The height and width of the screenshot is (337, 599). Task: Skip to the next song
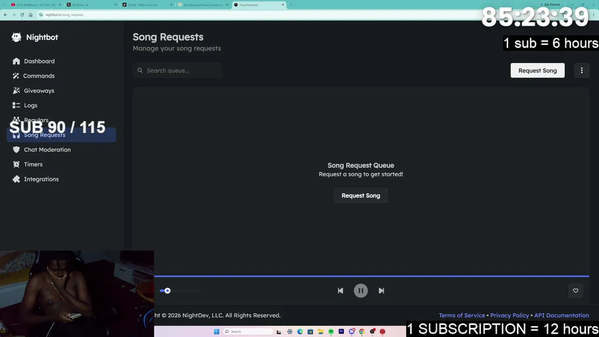(381, 291)
